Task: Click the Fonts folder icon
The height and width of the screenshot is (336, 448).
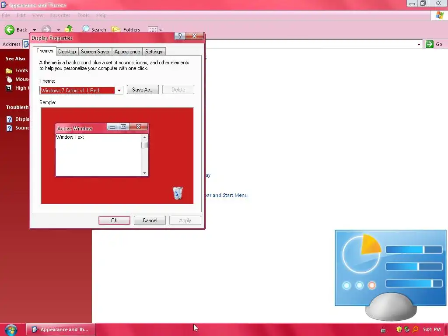Action: (9, 70)
